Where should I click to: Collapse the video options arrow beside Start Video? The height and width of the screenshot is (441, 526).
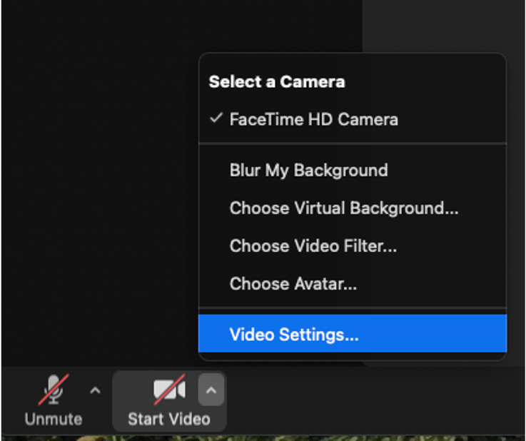click(211, 390)
